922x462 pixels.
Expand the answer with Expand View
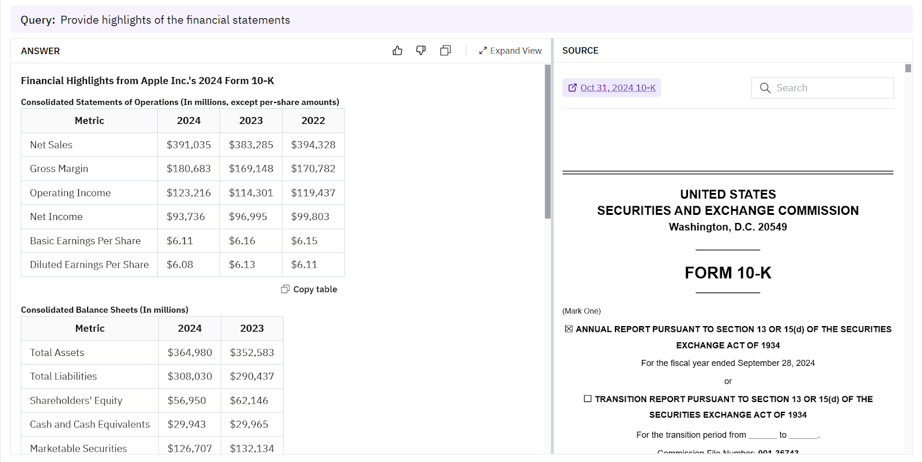pos(510,51)
